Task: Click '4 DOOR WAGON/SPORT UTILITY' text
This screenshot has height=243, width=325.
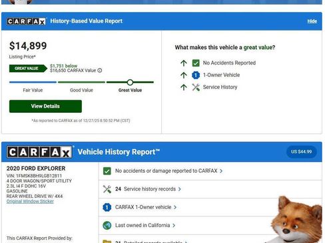Action: click(39, 181)
